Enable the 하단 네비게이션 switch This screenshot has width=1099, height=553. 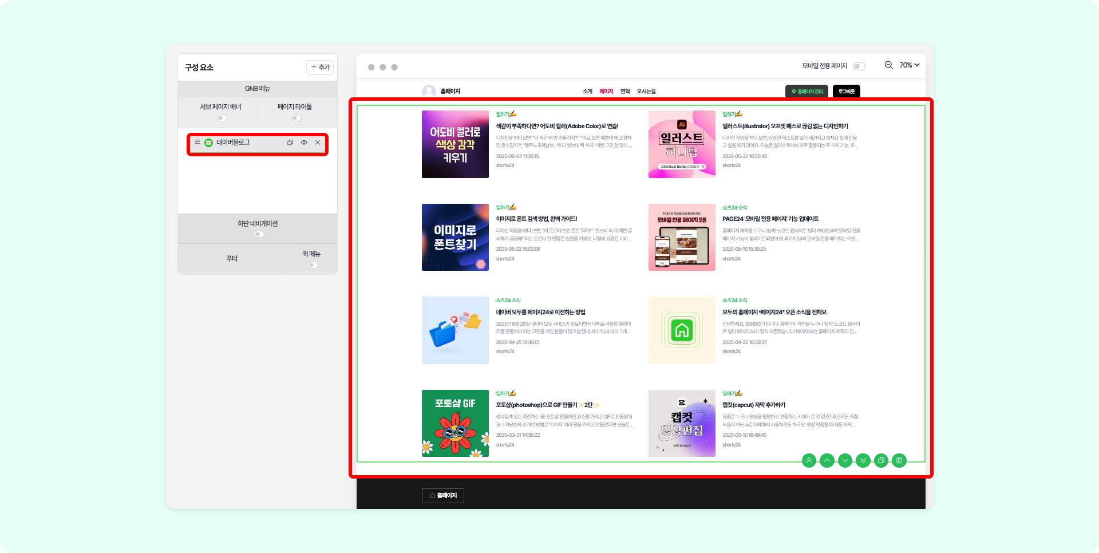click(259, 234)
